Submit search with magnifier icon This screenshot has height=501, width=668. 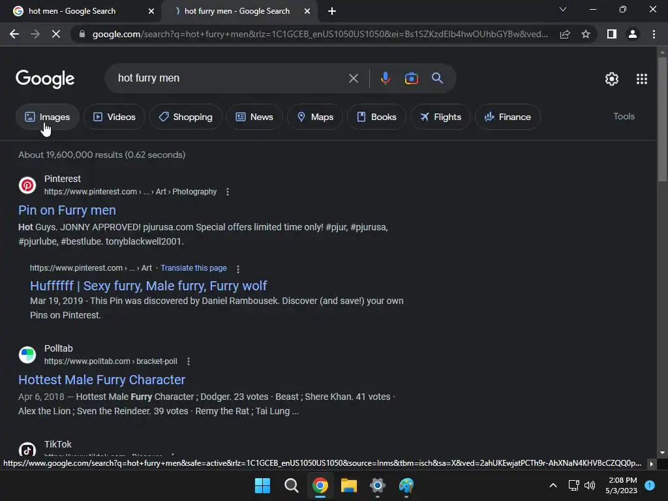pos(437,78)
